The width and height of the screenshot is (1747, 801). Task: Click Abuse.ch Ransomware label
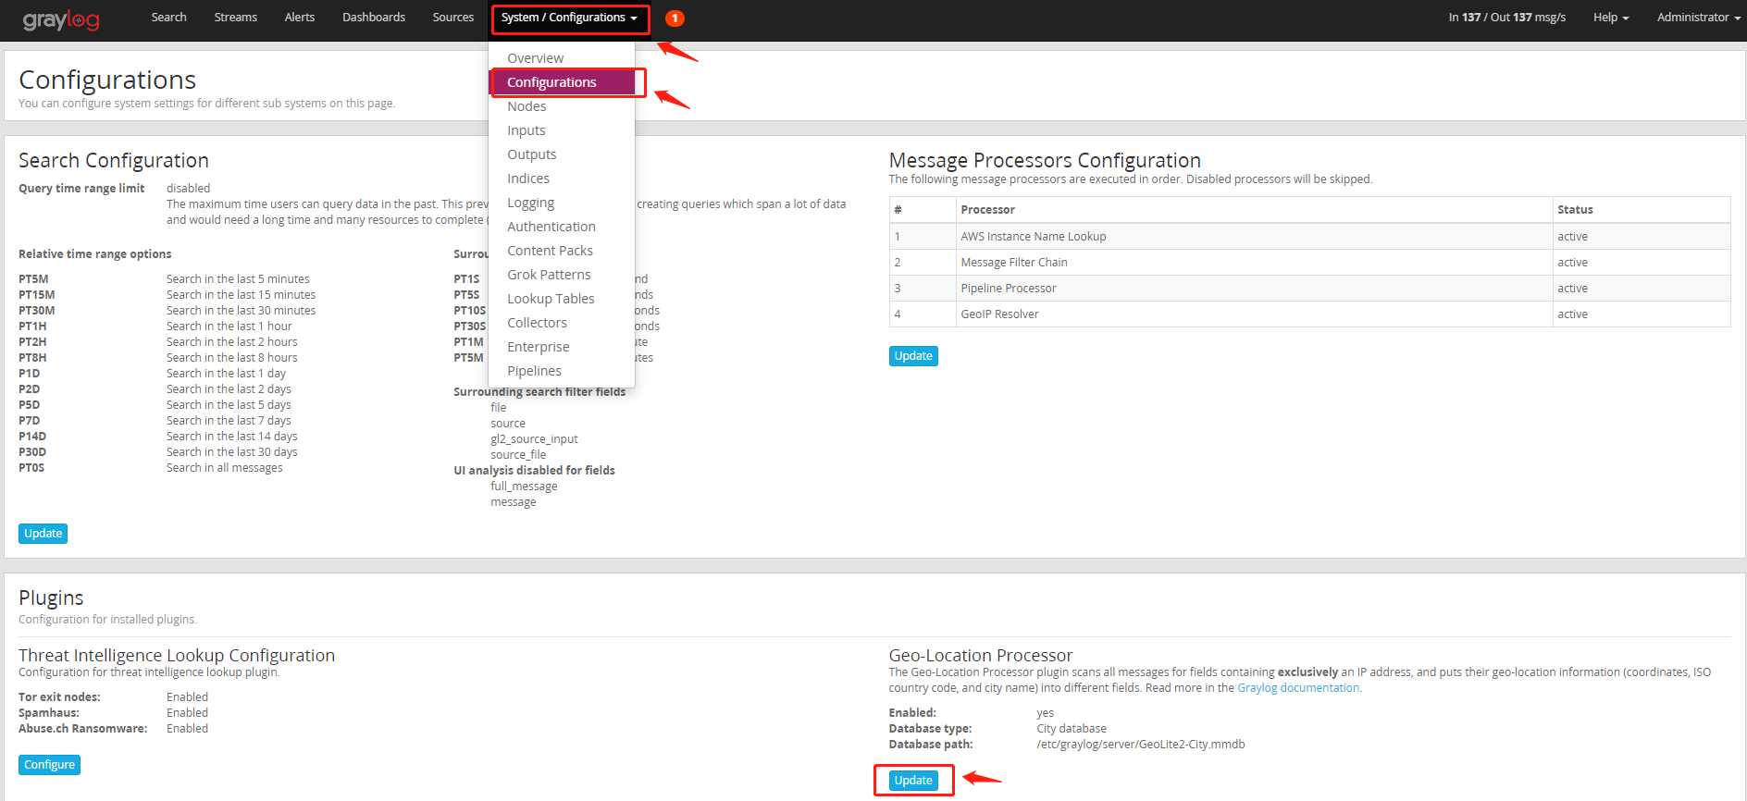[83, 729]
